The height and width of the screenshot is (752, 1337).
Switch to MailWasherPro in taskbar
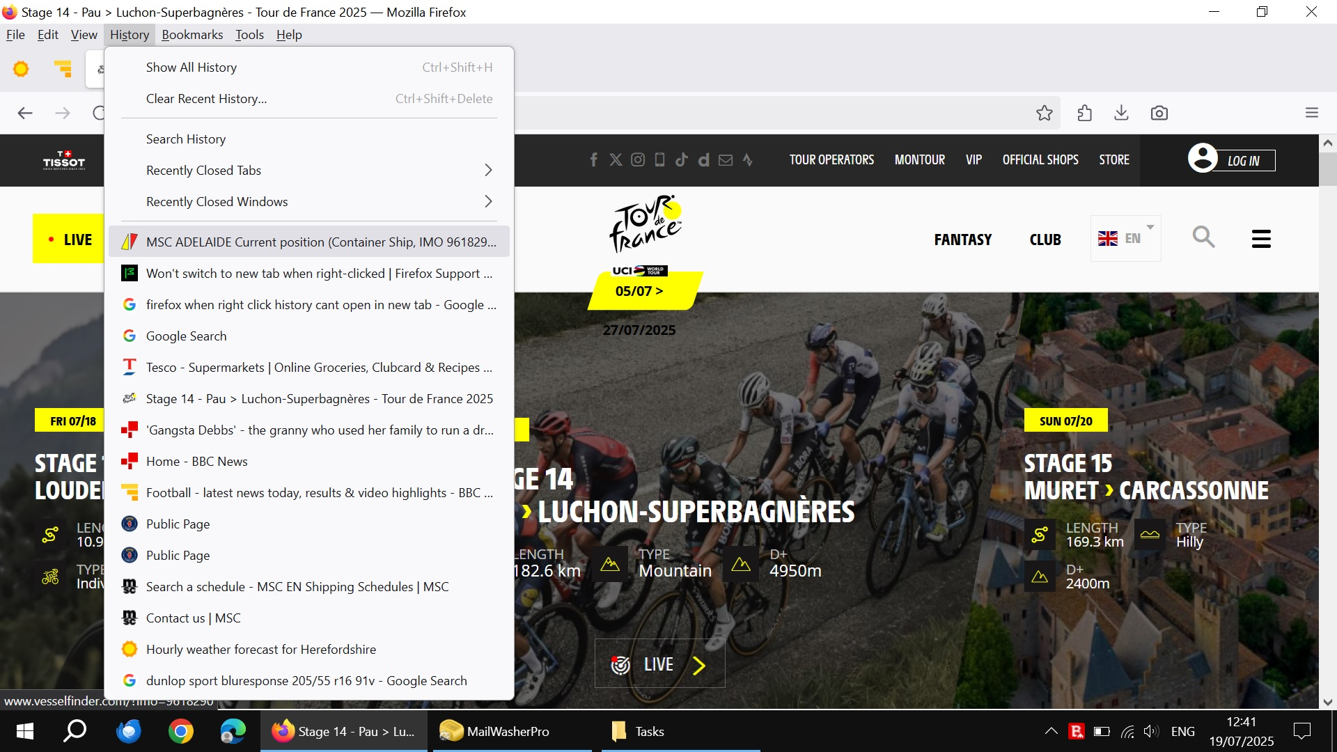click(x=513, y=731)
